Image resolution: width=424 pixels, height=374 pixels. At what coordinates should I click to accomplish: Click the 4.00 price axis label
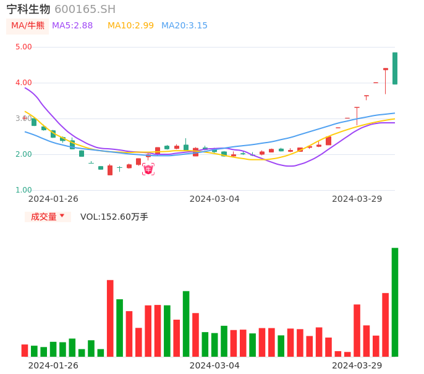coord(23,83)
